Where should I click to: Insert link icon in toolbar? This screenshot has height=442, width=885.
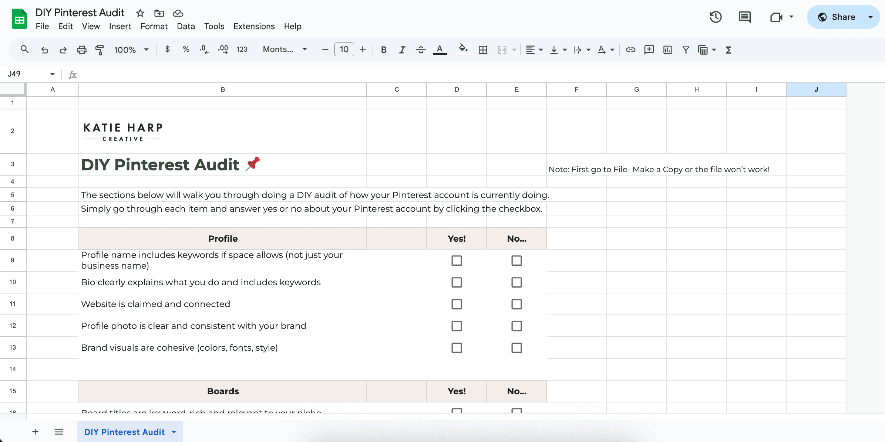point(630,50)
